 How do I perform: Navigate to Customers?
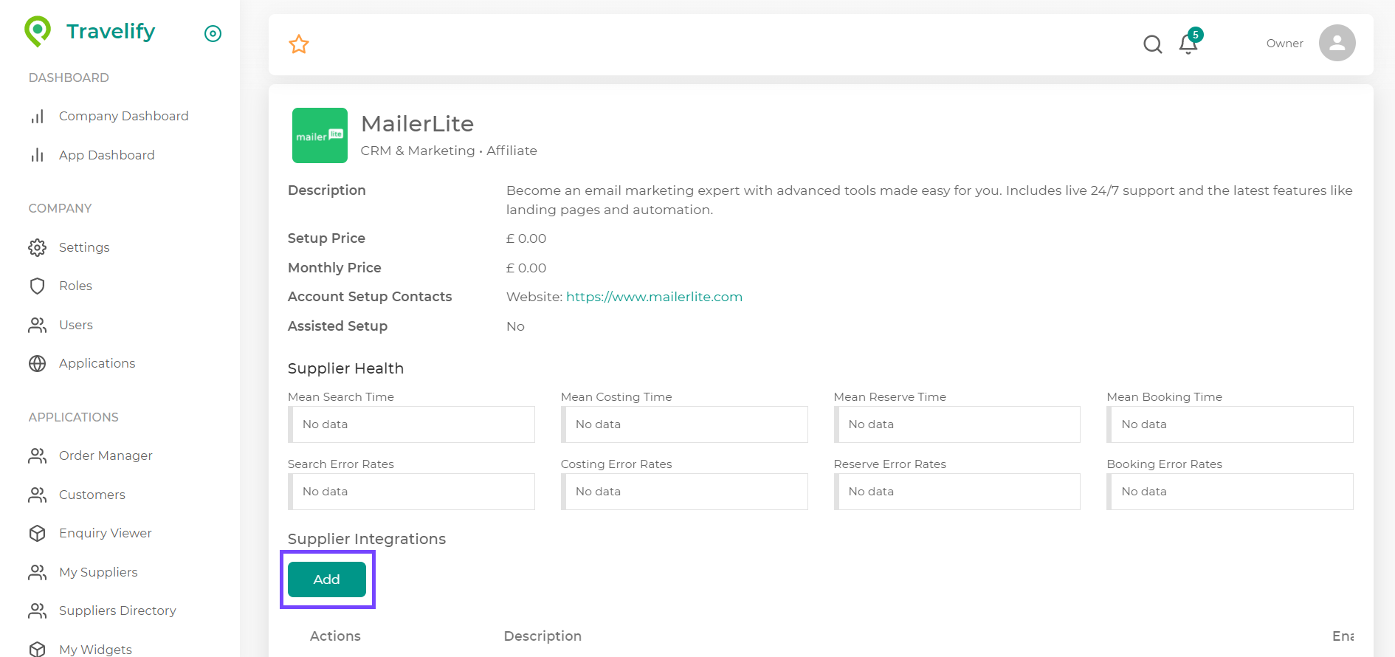point(92,495)
